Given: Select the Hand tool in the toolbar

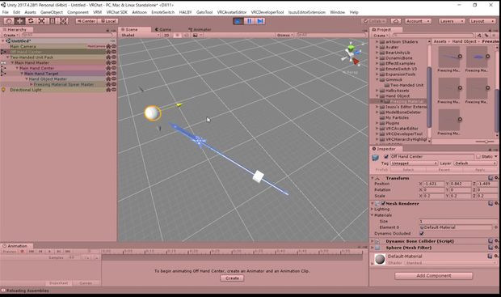Looking at the screenshot, I should coord(9,21).
